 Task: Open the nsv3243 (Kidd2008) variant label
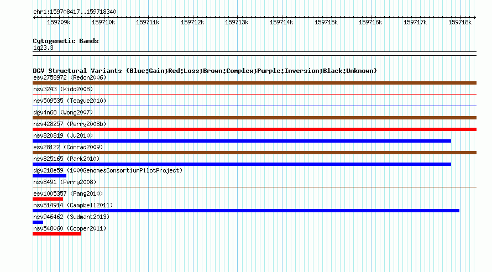click(63, 89)
